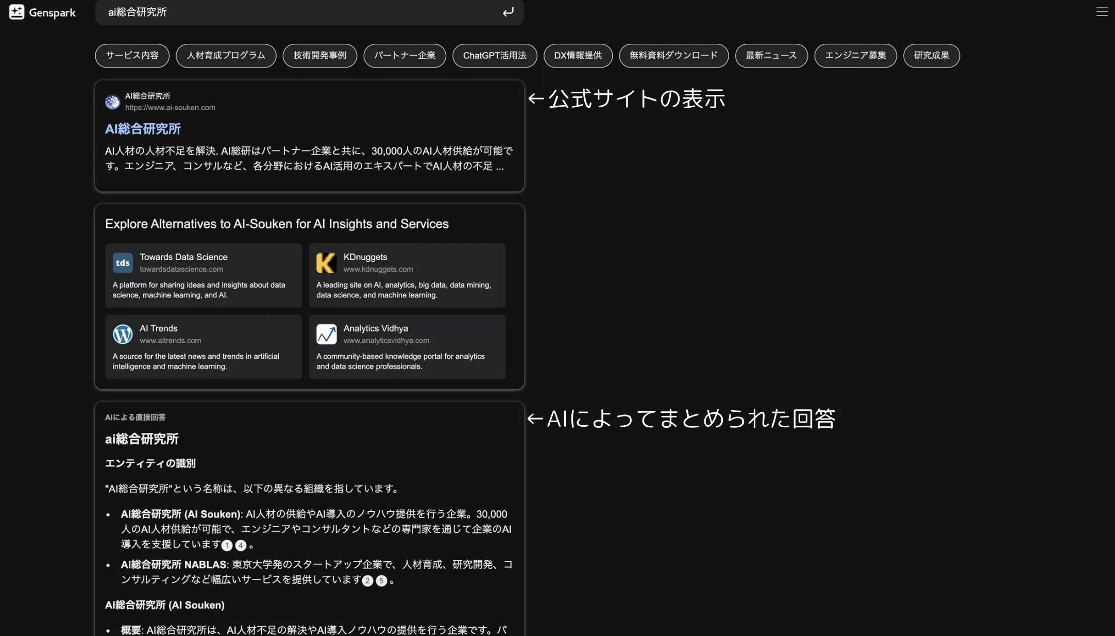Select the DX情報提供 suggestion chip
Viewport: 1115px width, 636px height.
[578, 56]
